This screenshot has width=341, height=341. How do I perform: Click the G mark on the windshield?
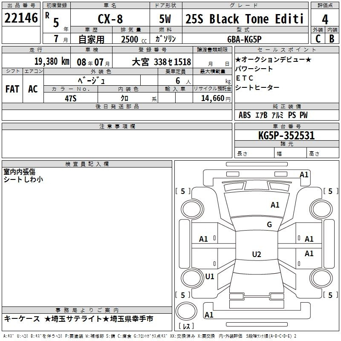(x=269, y=225)
